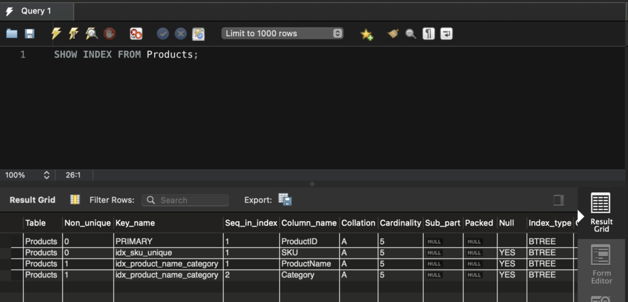The height and width of the screenshot is (302, 628).
Task: Change the 100% editor zoom stepper
Action: (x=46, y=175)
